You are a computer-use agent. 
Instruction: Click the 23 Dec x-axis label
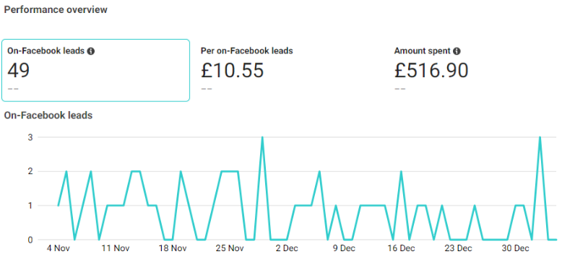click(459, 248)
